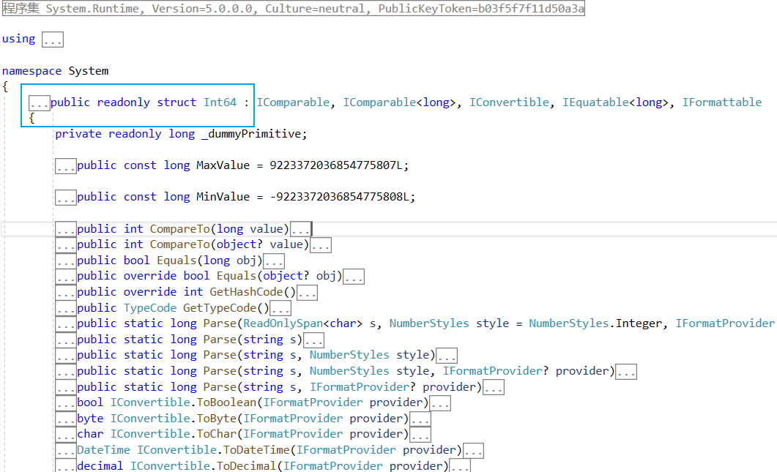Expand body of GetTypeCode() method
The width and height of the screenshot is (777, 472).
pyautogui.click(x=280, y=309)
